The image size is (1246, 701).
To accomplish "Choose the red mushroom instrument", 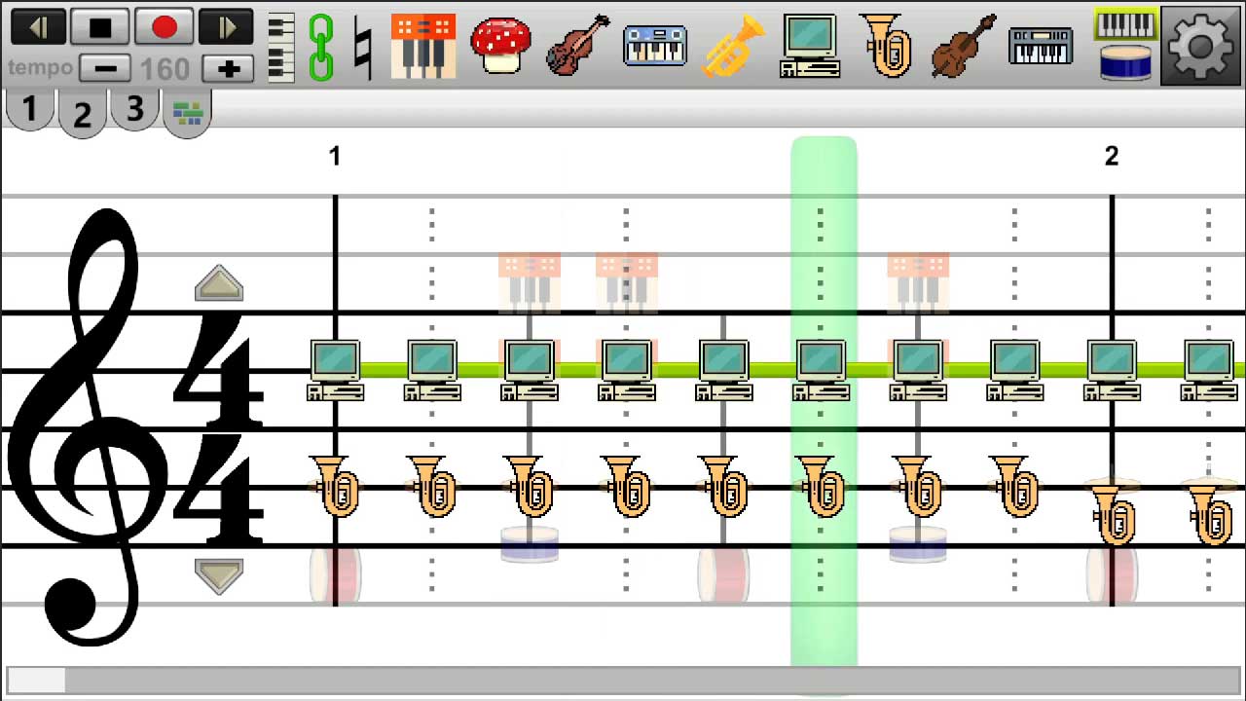I will coord(500,46).
